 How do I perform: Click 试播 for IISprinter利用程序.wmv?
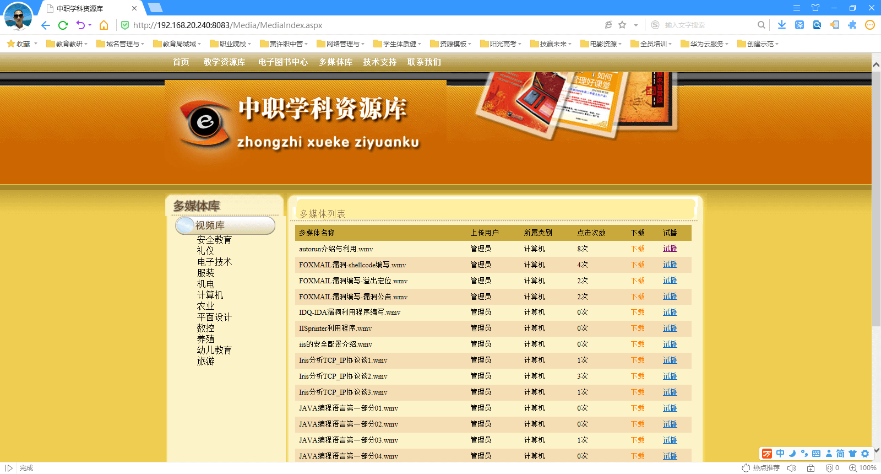pyautogui.click(x=670, y=328)
